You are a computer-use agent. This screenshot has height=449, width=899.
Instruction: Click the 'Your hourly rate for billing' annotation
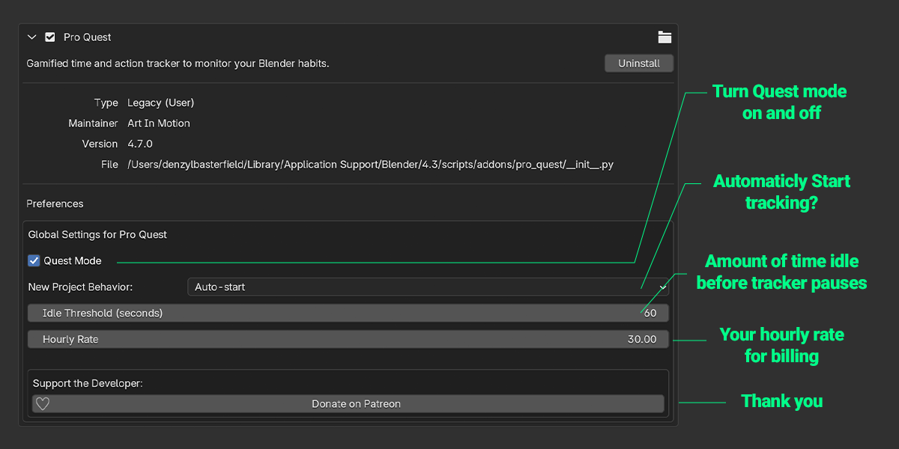782,345
